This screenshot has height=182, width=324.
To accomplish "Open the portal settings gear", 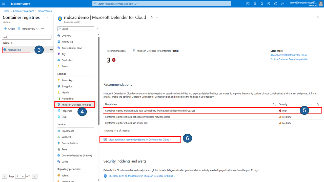I will point(269,4).
